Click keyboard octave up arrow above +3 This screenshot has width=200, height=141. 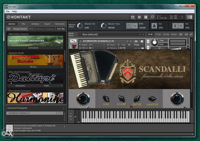tap(71, 113)
